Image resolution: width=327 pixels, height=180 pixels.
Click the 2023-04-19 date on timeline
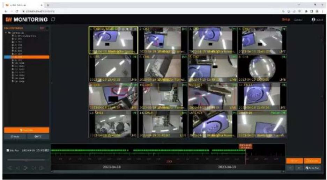pyautogui.click(x=227, y=167)
